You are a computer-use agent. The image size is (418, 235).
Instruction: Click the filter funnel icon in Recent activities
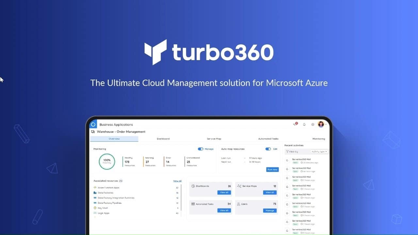coord(287,151)
